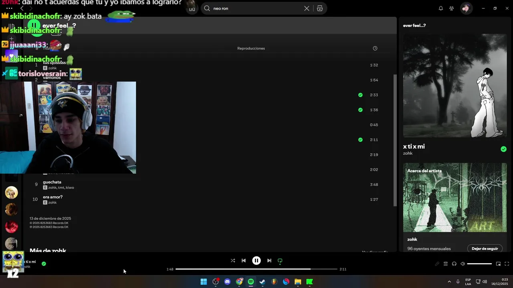
Task: Clear the search field with X
Action: coord(307,8)
